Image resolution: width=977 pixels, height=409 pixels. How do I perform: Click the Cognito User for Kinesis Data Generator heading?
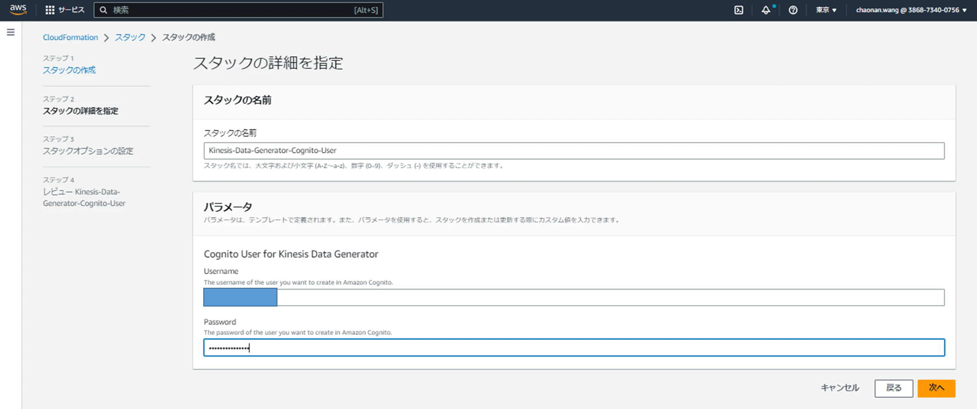pos(291,254)
